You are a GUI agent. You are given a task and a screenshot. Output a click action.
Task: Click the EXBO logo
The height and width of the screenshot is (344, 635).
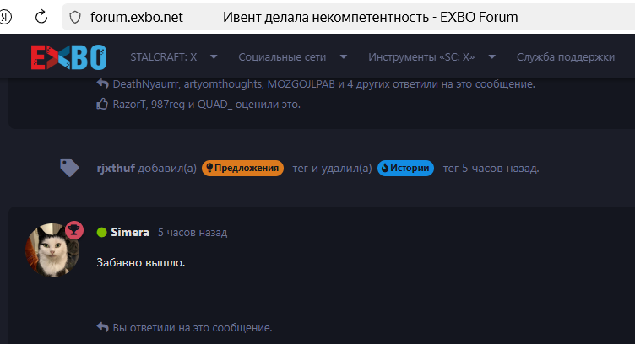coord(68,56)
